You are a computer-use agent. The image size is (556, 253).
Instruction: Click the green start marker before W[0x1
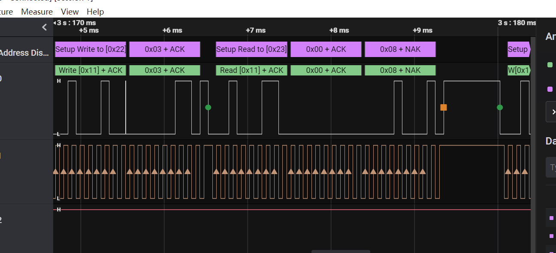coord(500,107)
